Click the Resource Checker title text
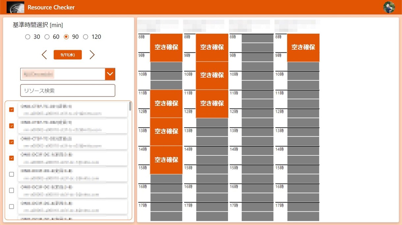402x225 pixels. click(51, 7)
